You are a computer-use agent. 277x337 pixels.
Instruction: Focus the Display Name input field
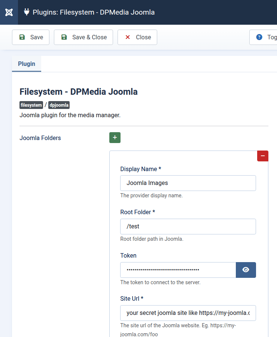click(188, 183)
